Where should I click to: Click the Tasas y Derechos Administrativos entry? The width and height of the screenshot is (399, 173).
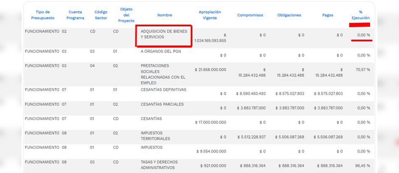159,165
